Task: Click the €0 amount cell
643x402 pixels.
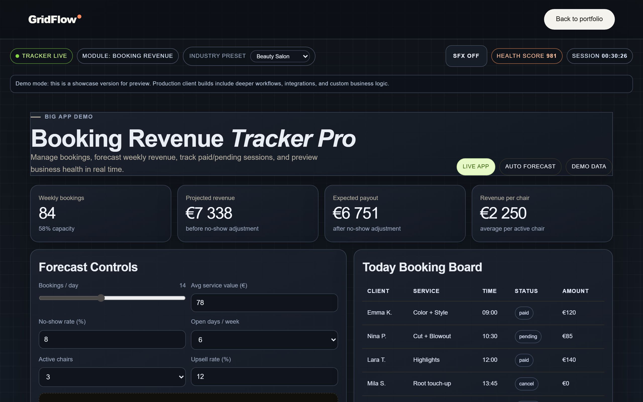Action: click(566, 383)
